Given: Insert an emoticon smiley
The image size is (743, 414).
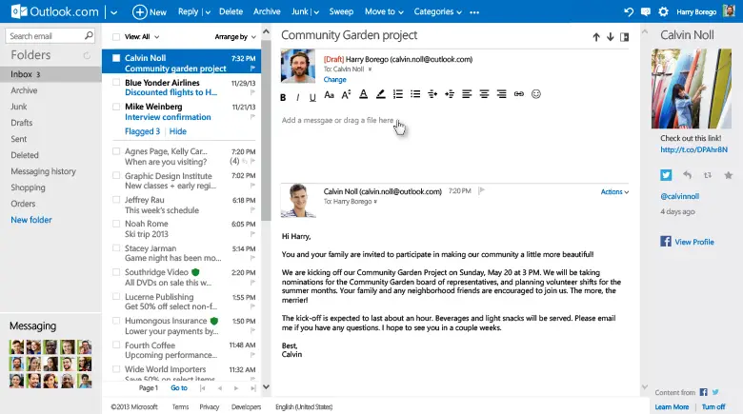Looking at the screenshot, I should pos(536,94).
